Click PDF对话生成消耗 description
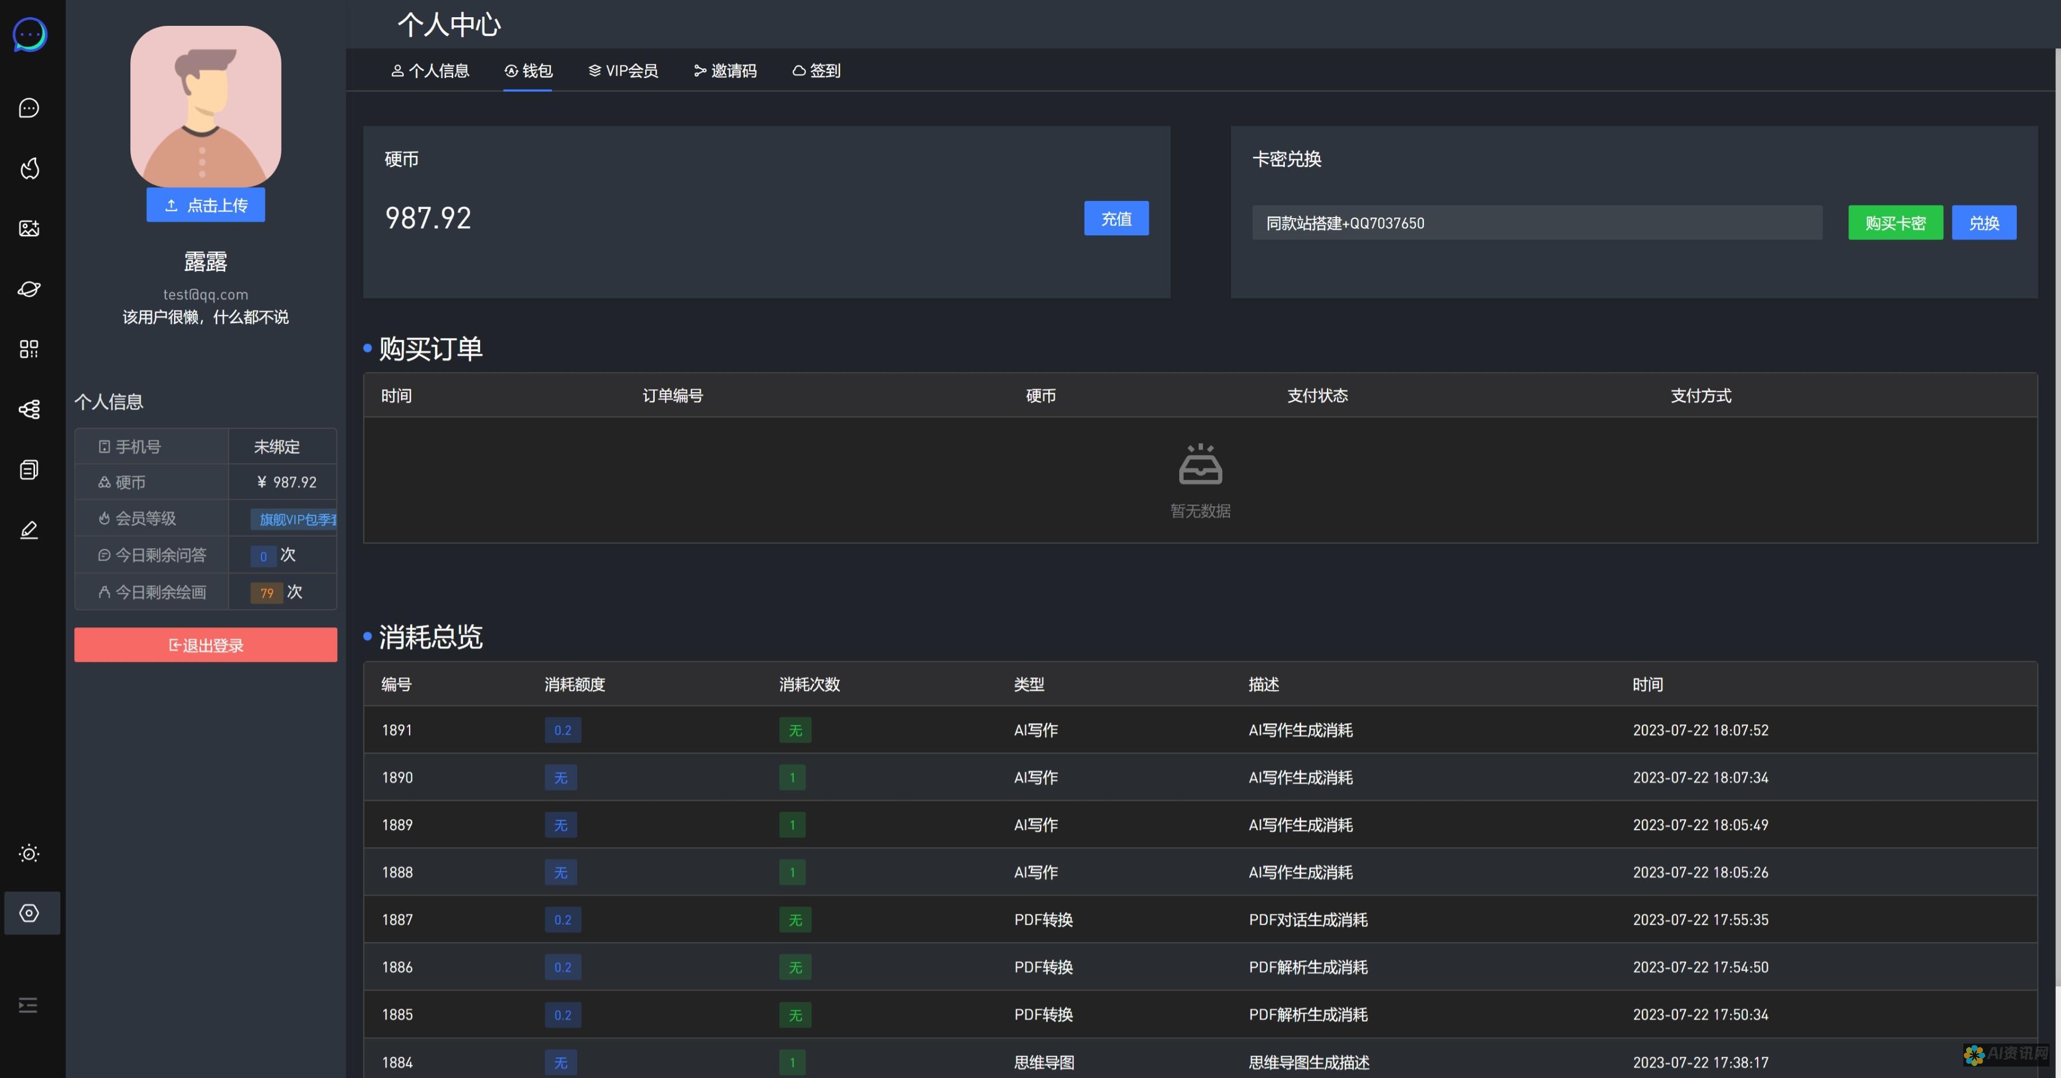Viewport: 2061px width, 1078px height. (1308, 920)
